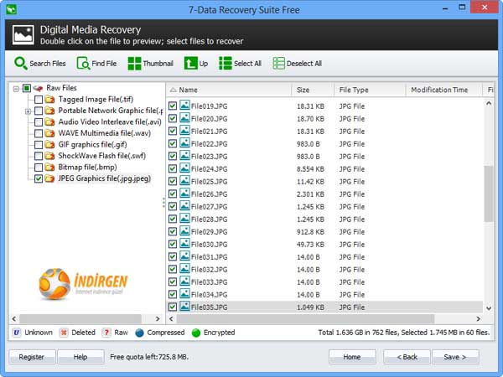Toggle the Raw Files root checkbox
Screen dimensions: 503x377
pos(27,88)
